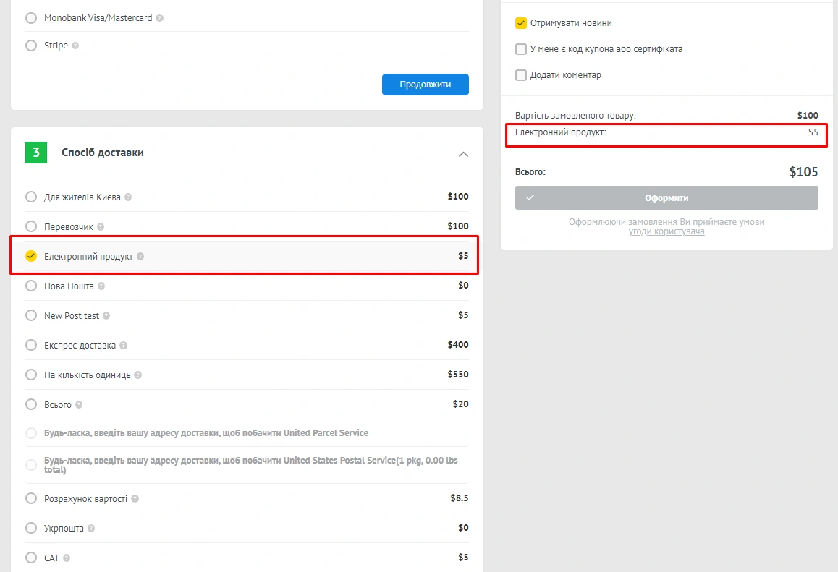Open tooltip icon for Для жителів Києва
This screenshot has height=572, width=838.
(128, 197)
